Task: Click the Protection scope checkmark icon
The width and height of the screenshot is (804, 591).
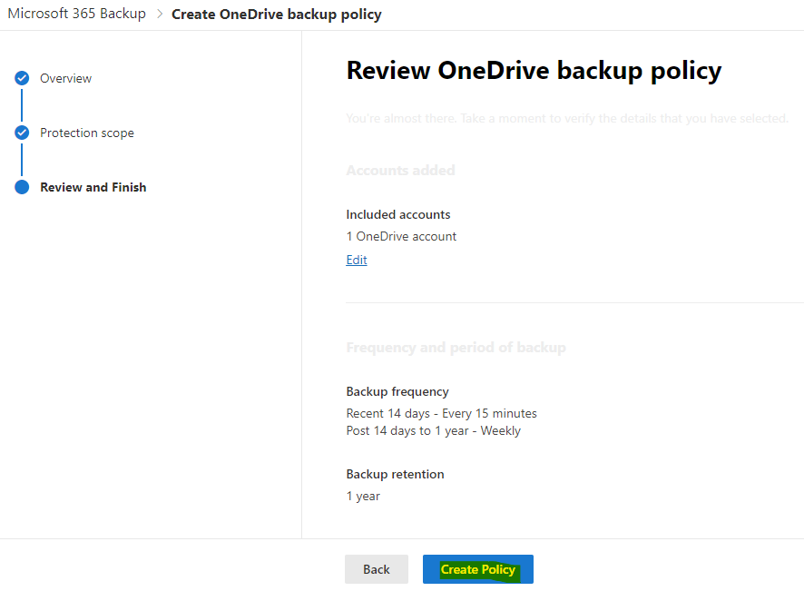Action: tap(22, 133)
